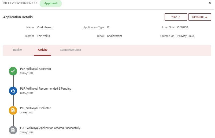Click the block value Sholavaram
This screenshot has width=215, height=138.
114,36
